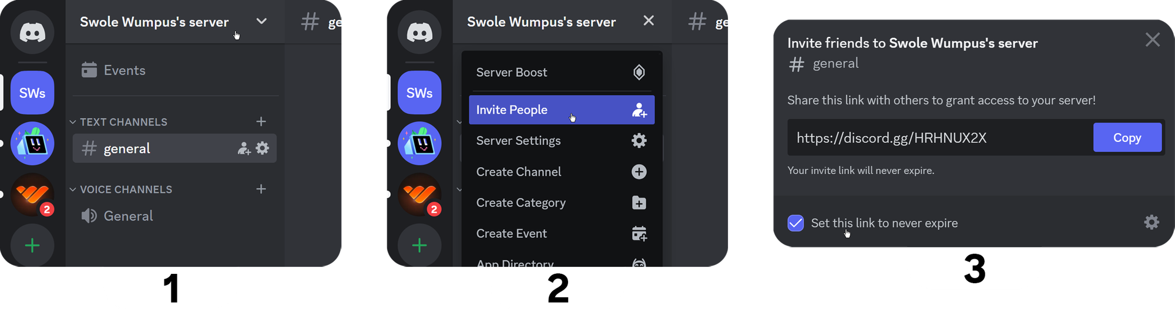1175x309 pixels.
Task: Open invite link settings gear in invite dialog
Action: tap(1151, 222)
